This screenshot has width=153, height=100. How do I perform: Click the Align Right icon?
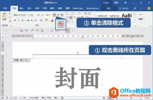pos(75,18)
